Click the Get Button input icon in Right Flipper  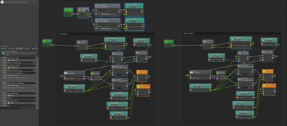tap(192, 73)
